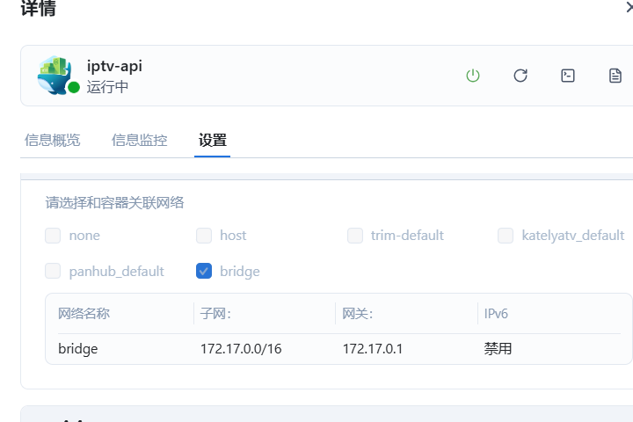Open the container terminal icon

coord(568,76)
